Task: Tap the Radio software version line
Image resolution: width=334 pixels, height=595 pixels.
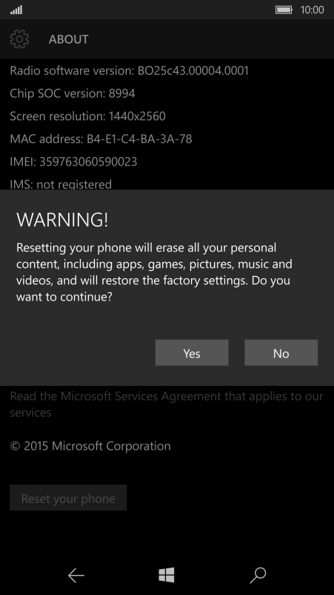Action: pos(129,70)
